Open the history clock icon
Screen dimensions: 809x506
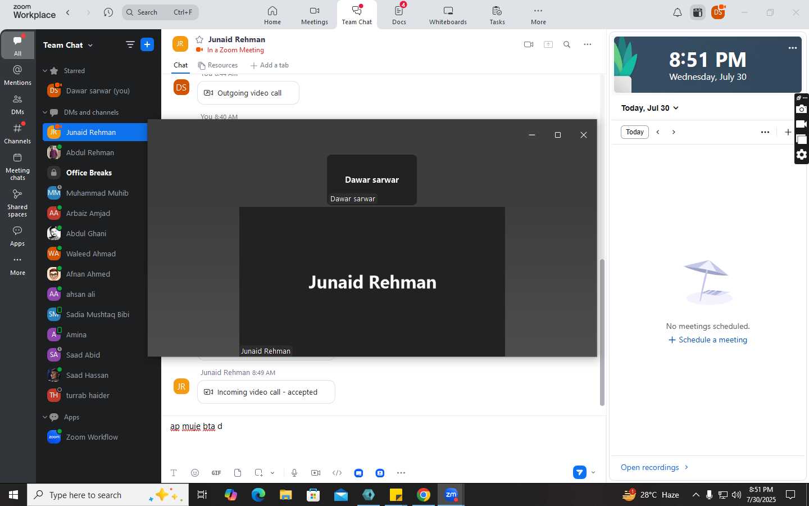tap(108, 12)
